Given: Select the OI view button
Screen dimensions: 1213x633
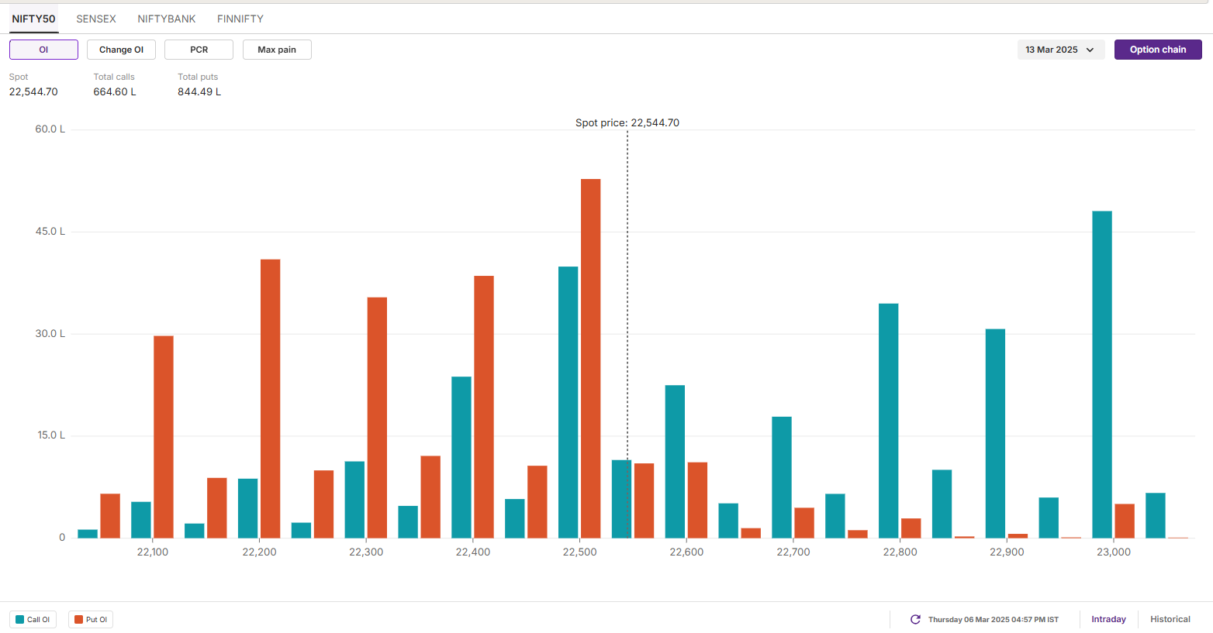Looking at the screenshot, I should click(x=43, y=50).
